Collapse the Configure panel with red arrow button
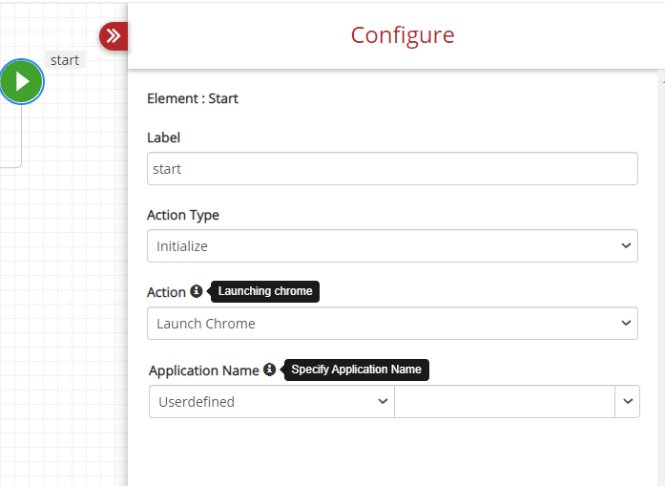 pyautogui.click(x=114, y=36)
